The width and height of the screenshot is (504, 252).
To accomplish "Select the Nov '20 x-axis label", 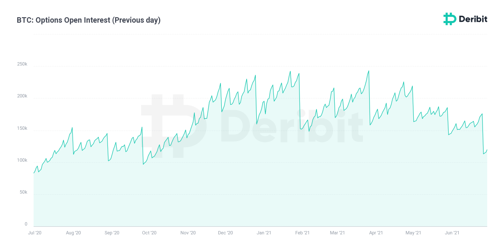I will click(188, 233).
